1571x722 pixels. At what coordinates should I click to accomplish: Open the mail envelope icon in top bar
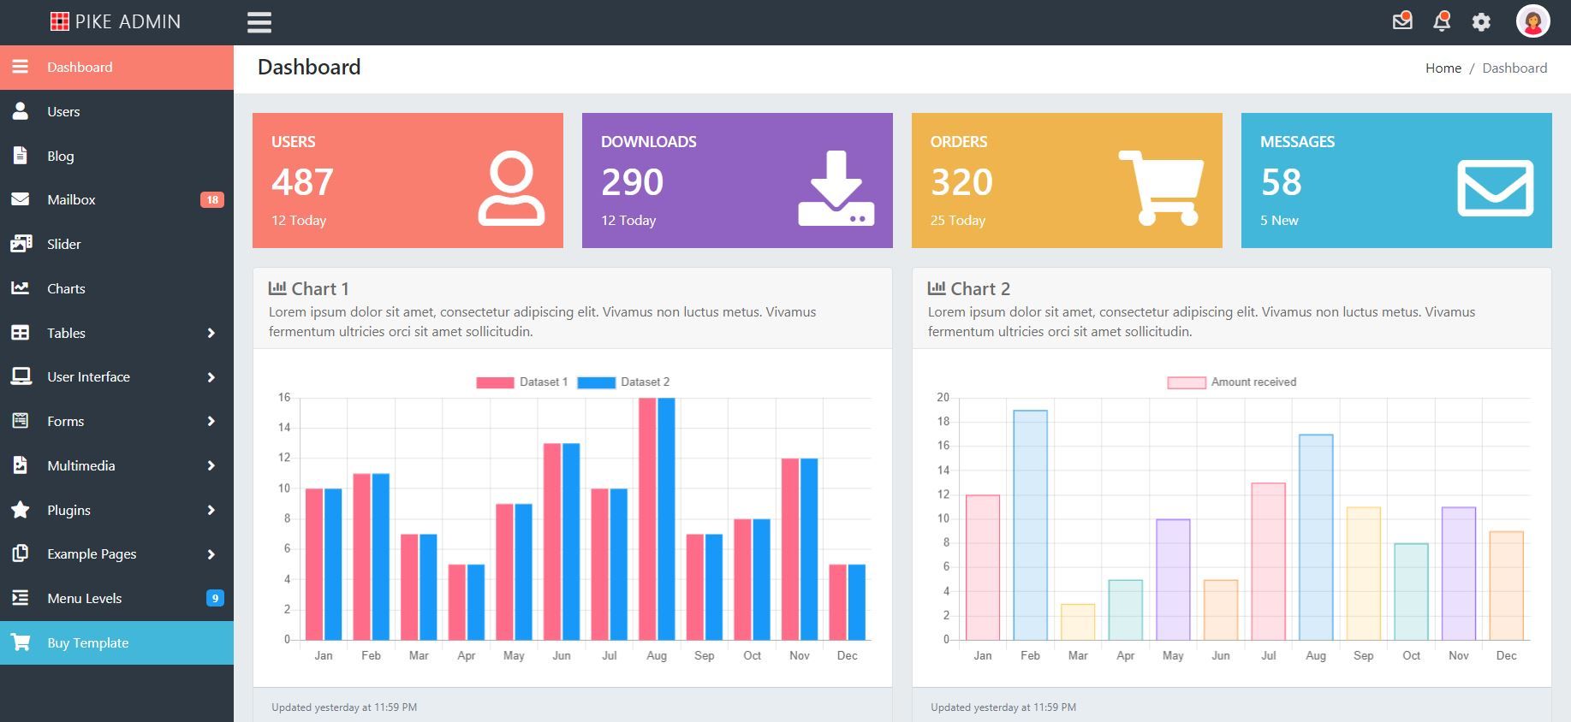[x=1402, y=21]
